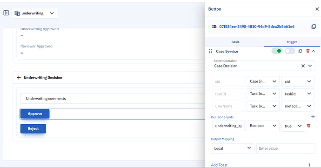Screen dimensions: 321x168
Task: Open the cid value dropdown
Action: [x=298, y=81]
